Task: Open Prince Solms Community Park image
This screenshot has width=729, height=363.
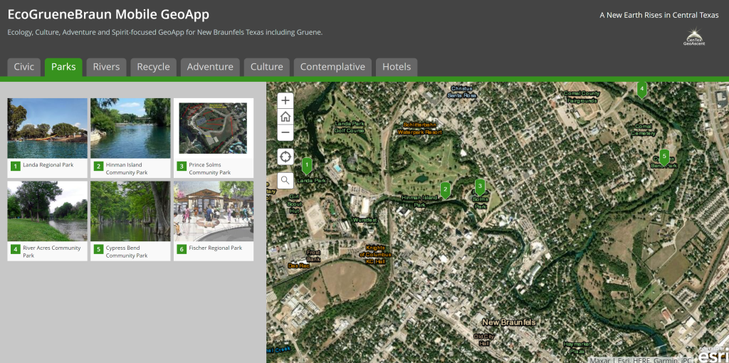Action: click(x=214, y=128)
